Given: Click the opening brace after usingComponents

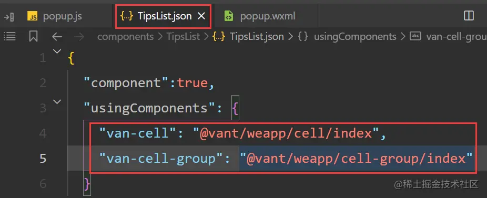Looking at the screenshot, I should point(235,108).
